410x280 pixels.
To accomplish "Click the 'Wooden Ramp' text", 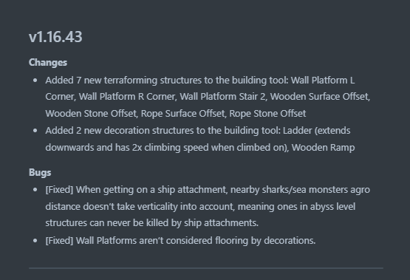I will click(x=323, y=148).
